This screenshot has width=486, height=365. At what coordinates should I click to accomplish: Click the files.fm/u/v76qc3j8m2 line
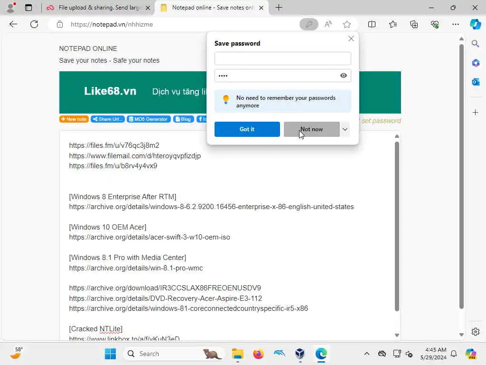coord(114,145)
